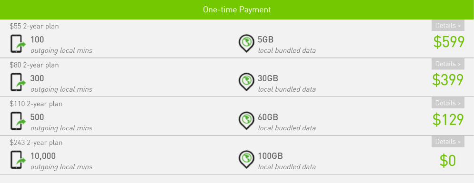Show Details for the $110 plan

click(448, 103)
